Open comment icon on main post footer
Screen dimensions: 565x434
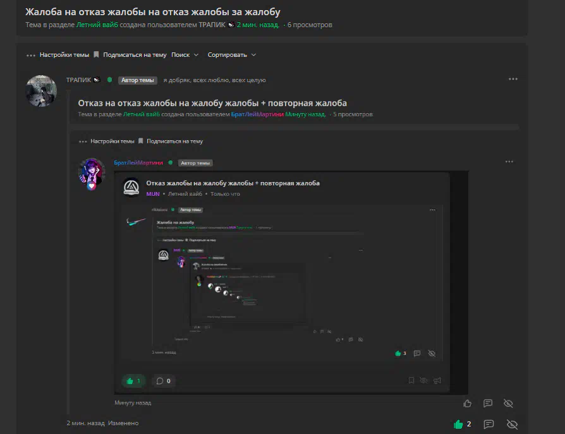(x=489, y=425)
